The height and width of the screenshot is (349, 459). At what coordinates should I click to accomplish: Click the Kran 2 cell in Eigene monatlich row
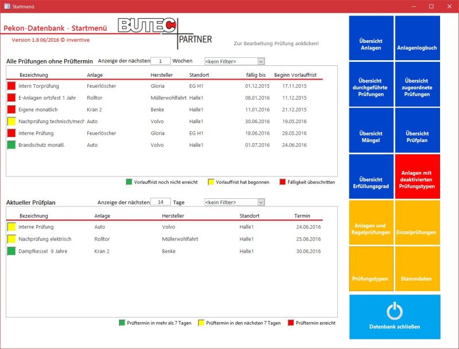click(x=94, y=109)
